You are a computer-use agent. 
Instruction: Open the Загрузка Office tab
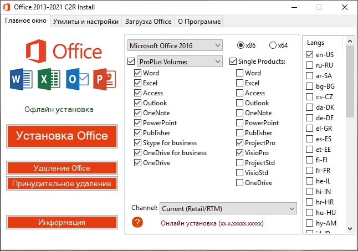tap(148, 22)
